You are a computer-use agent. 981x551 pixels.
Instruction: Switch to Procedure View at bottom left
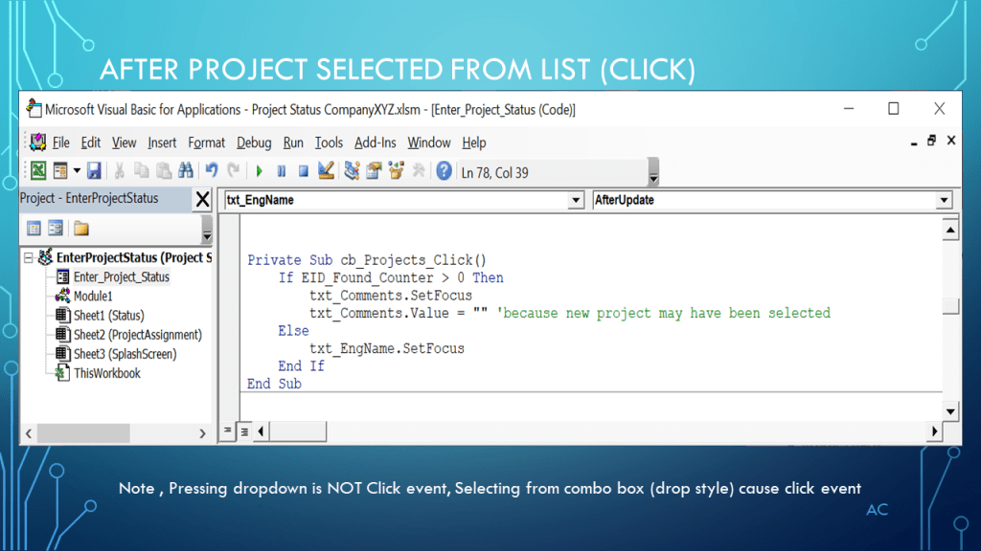(x=228, y=431)
